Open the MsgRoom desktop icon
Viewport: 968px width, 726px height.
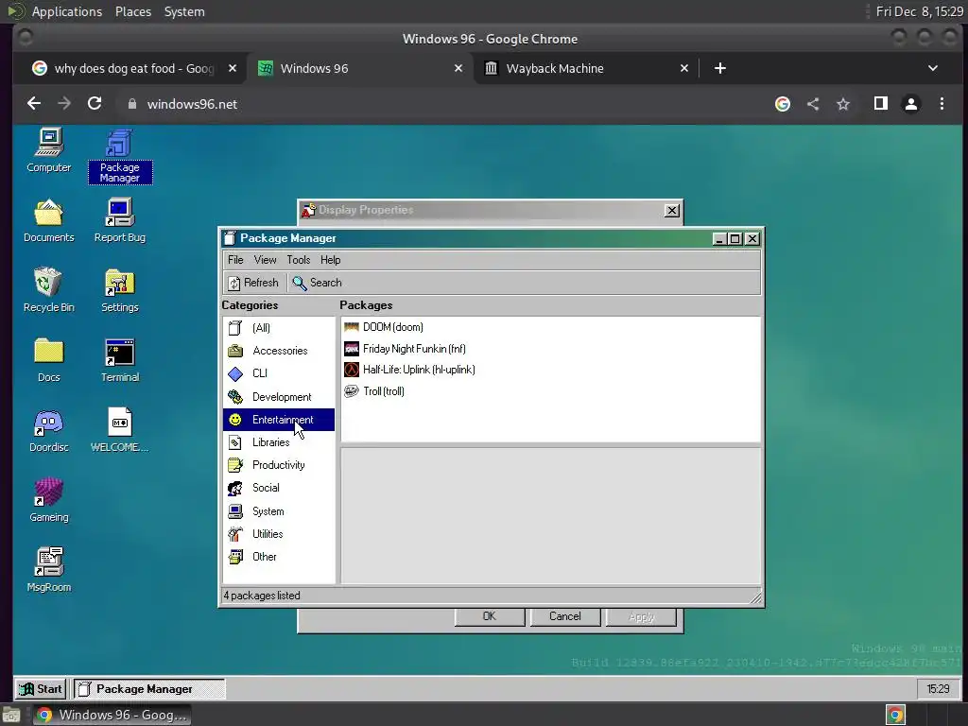pyautogui.click(x=49, y=570)
